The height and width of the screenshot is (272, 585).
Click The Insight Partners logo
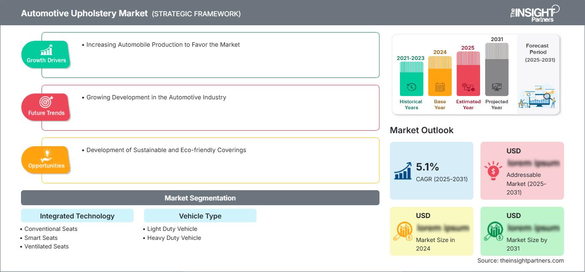click(534, 12)
